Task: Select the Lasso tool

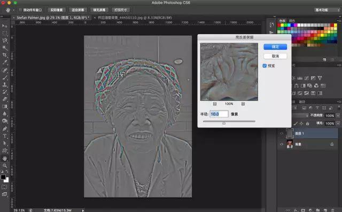Action: (x=5, y=41)
